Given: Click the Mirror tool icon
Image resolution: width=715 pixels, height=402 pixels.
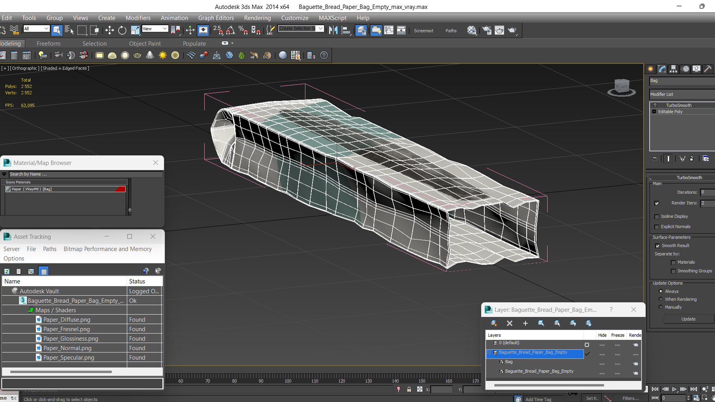Looking at the screenshot, I should click(333, 30).
